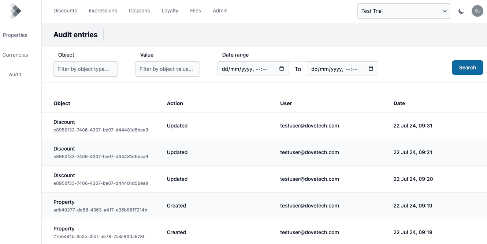The height and width of the screenshot is (244, 487).
Task: Click the application logo
Action: point(15,11)
